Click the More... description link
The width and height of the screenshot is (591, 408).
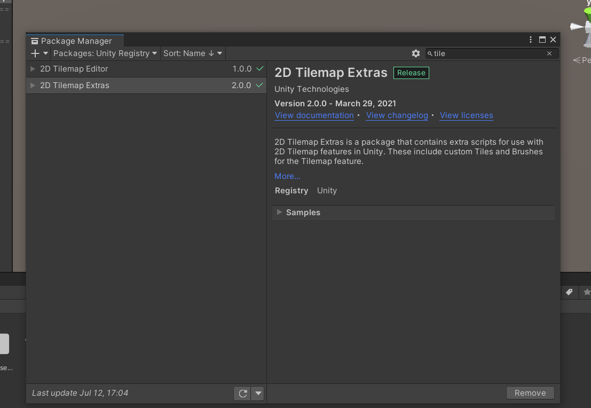click(x=287, y=176)
